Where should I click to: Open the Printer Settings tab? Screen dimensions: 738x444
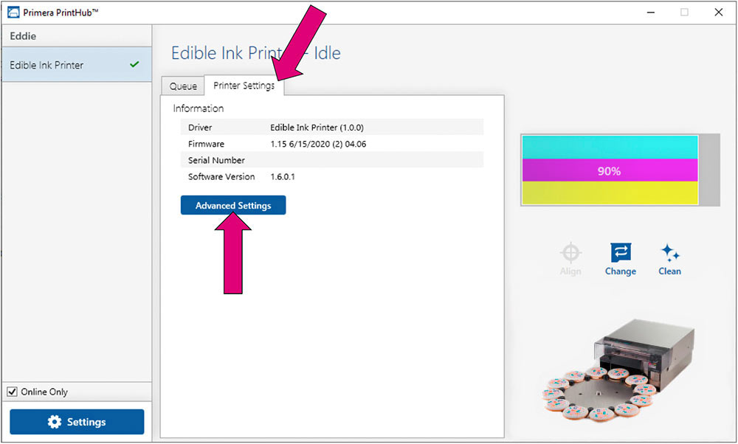point(244,85)
